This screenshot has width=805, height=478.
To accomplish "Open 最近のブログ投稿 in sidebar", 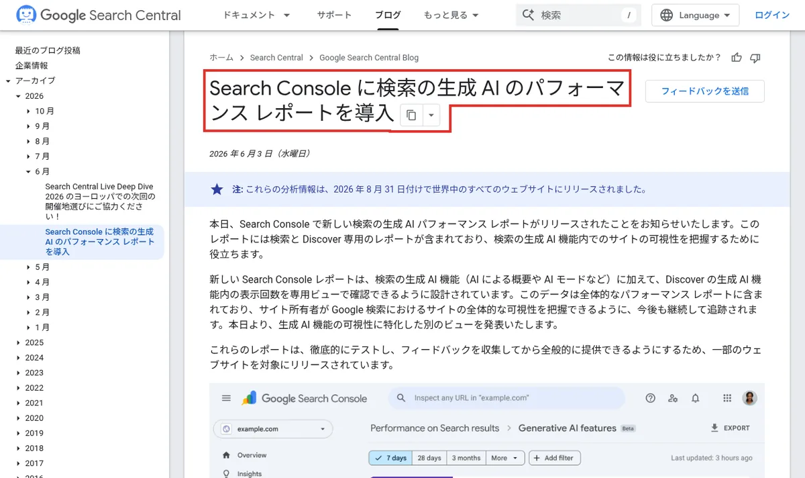I will pos(48,50).
